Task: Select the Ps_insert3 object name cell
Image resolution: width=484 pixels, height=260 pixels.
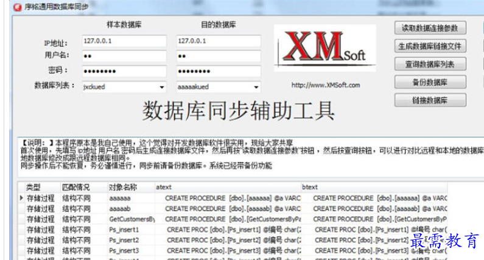Action: [131, 251]
